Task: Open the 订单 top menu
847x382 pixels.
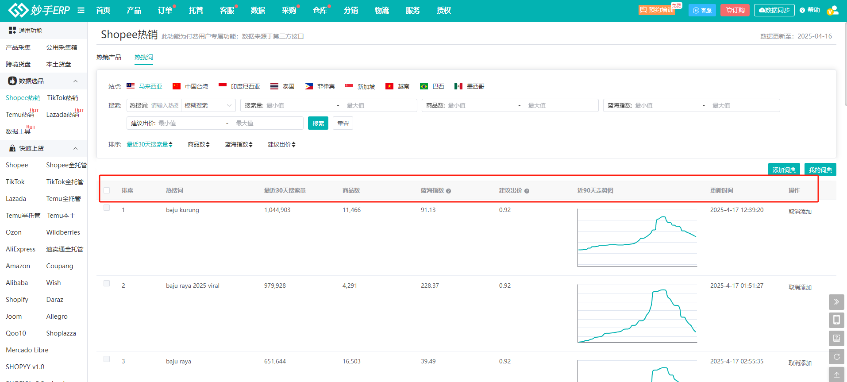Action: point(165,10)
